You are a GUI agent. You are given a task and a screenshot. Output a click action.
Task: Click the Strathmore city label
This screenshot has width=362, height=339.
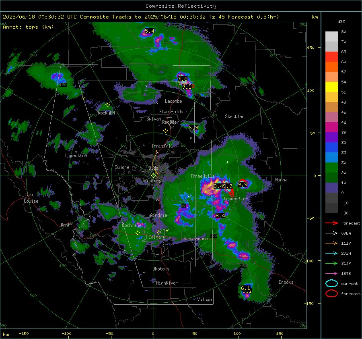(195, 239)
